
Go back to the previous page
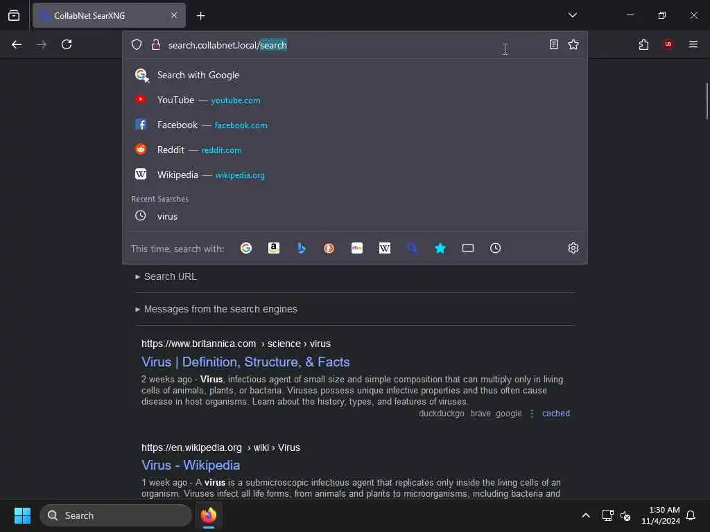pyautogui.click(x=17, y=44)
